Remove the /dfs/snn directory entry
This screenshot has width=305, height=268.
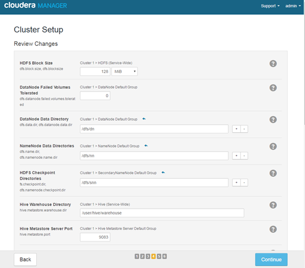pyautogui.click(x=244, y=183)
